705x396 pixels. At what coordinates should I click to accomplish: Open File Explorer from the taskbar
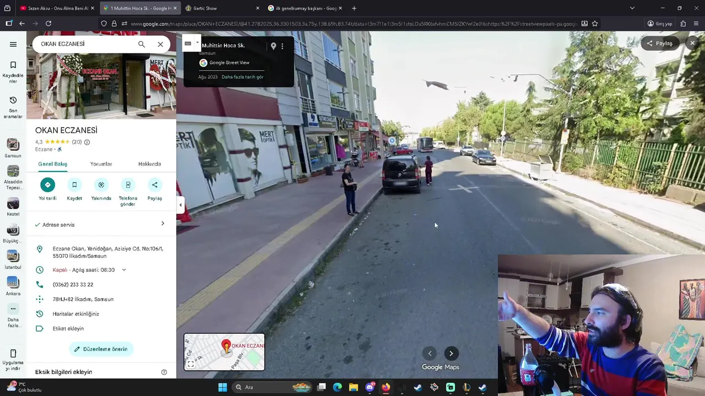354,387
